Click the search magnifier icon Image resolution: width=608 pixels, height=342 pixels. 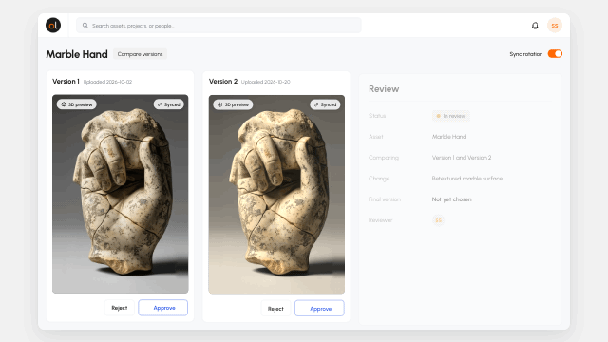click(85, 26)
